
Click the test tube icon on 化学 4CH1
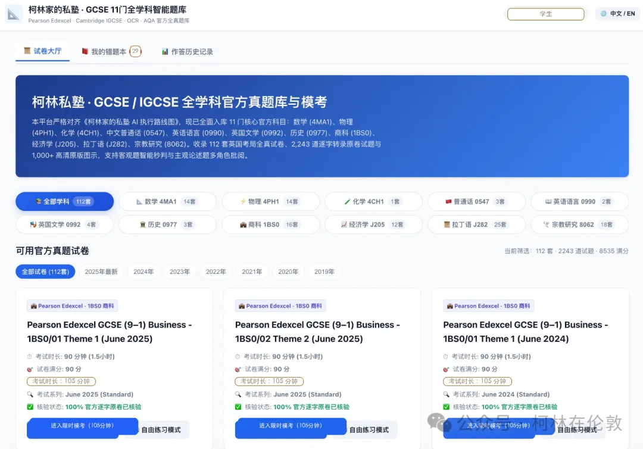pyautogui.click(x=347, y=201)
